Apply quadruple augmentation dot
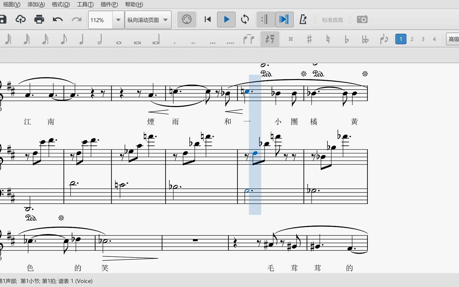 230,43
